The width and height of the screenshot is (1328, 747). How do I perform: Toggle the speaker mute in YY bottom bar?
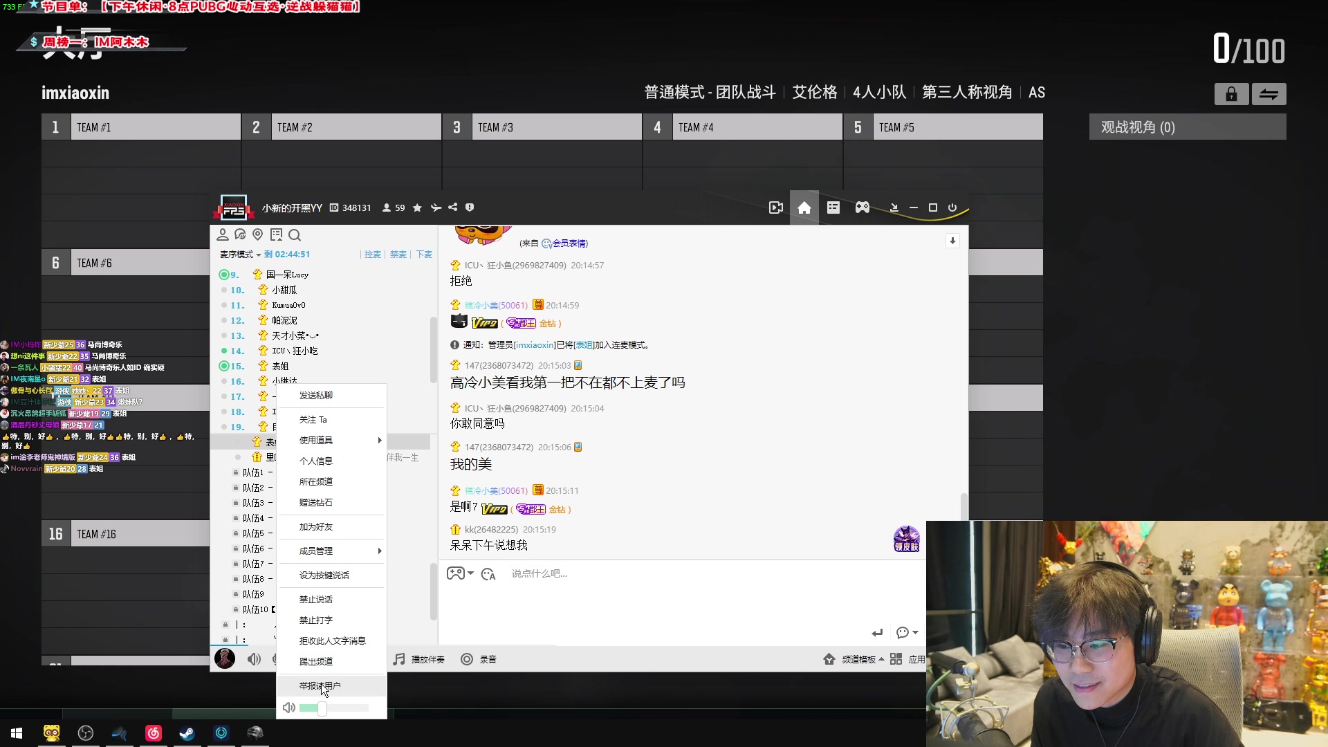click(x=254, y=659)
